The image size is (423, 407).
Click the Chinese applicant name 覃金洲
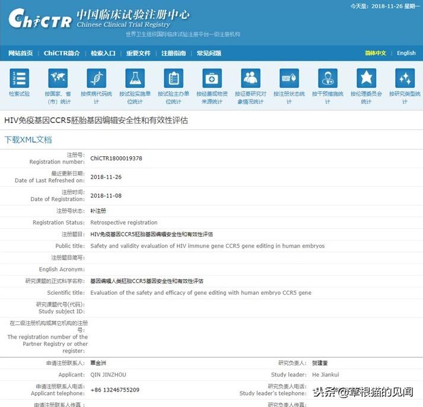coord(98,363)
